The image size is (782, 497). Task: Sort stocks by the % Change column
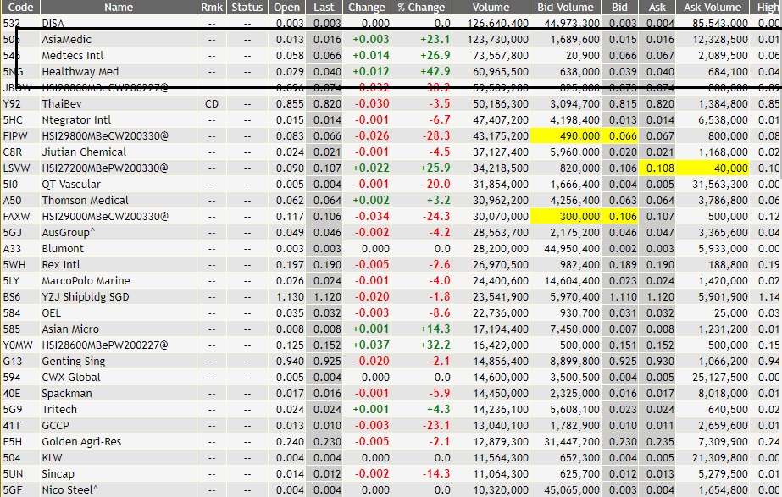coord(420,8)
